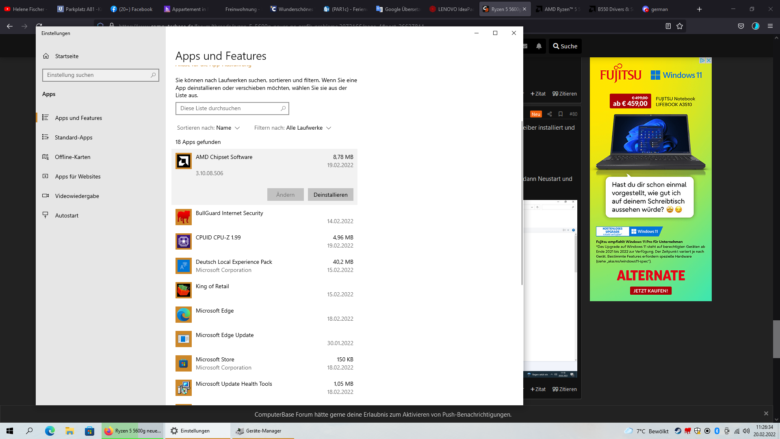Select the BullGuard Internet Security bulldog icon

click(183, 217)
